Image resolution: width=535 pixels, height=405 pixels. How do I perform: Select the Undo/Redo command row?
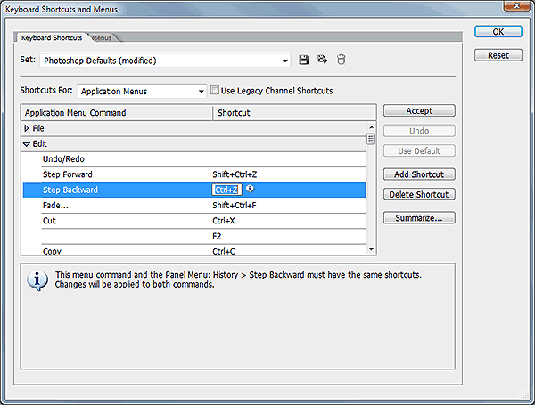pos(193,159)
